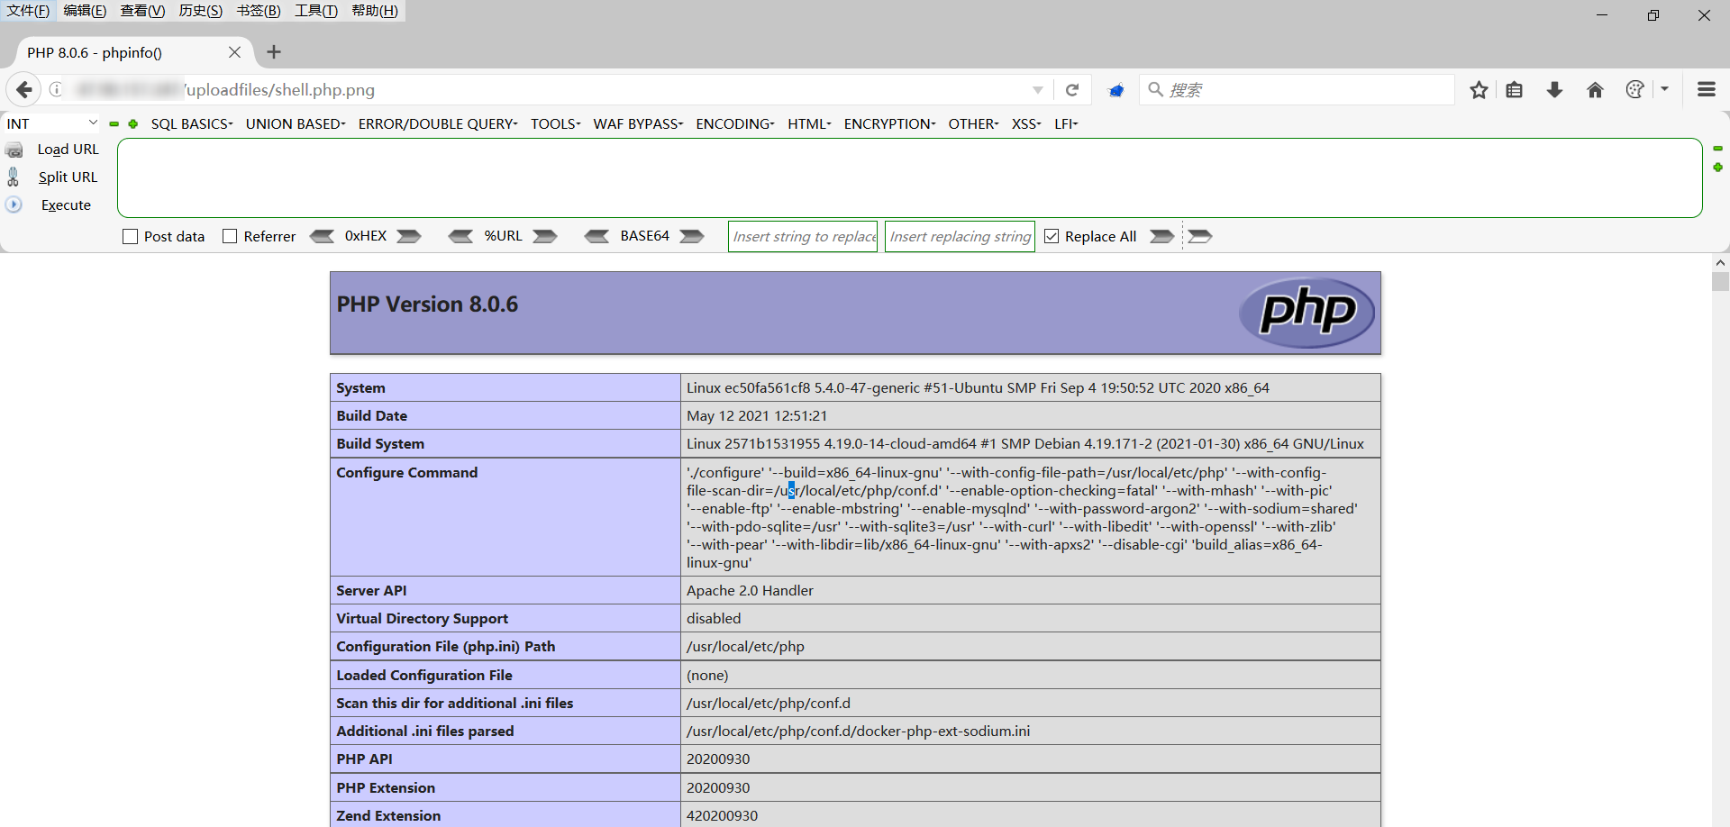
Task: Go to the home page icon
Action: [x=1595, y=90]
